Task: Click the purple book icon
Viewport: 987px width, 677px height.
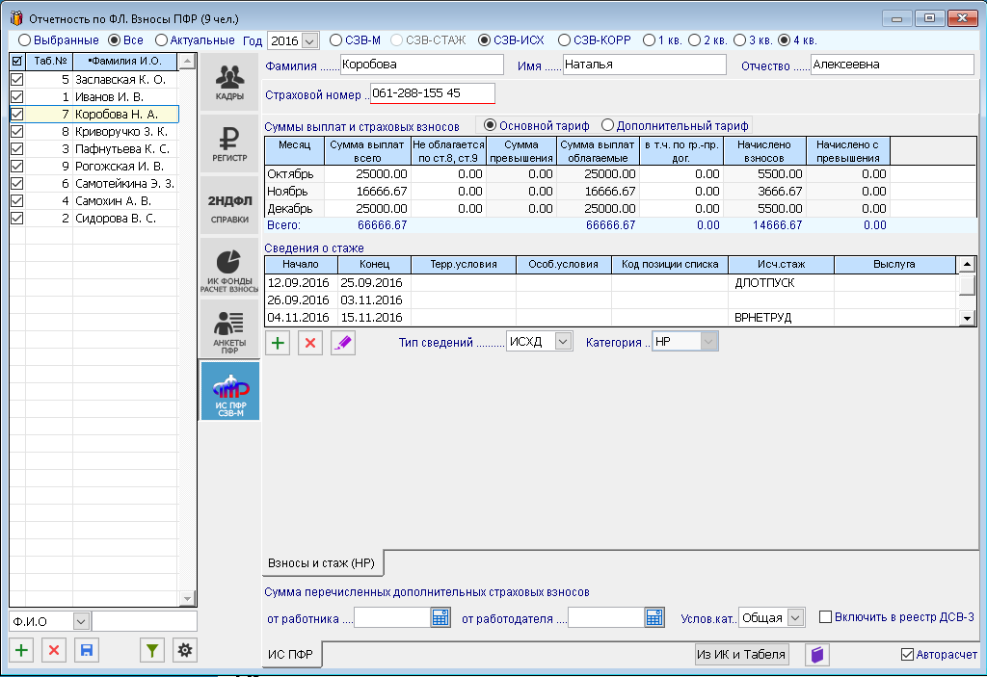Action: tap(817, 654)
